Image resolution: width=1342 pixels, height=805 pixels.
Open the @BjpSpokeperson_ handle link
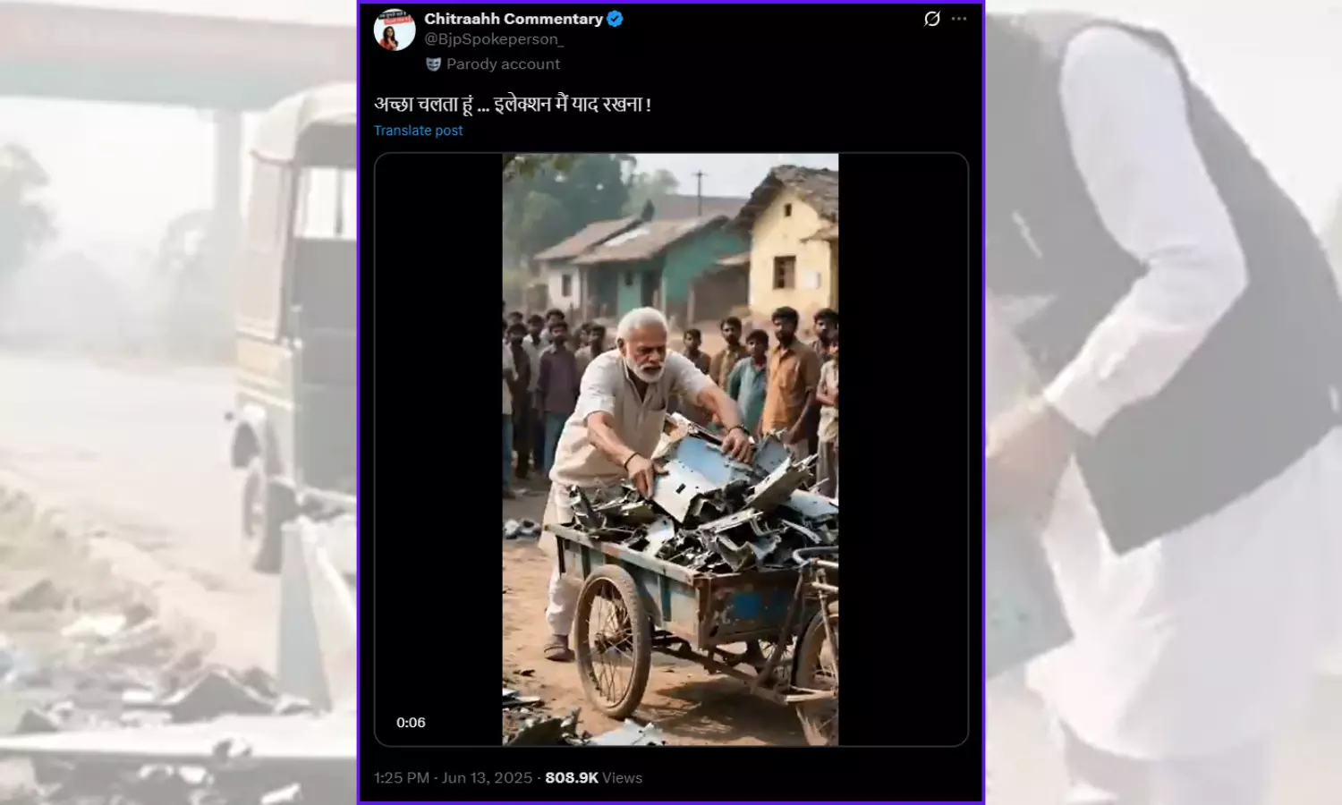tap(494, 39)
